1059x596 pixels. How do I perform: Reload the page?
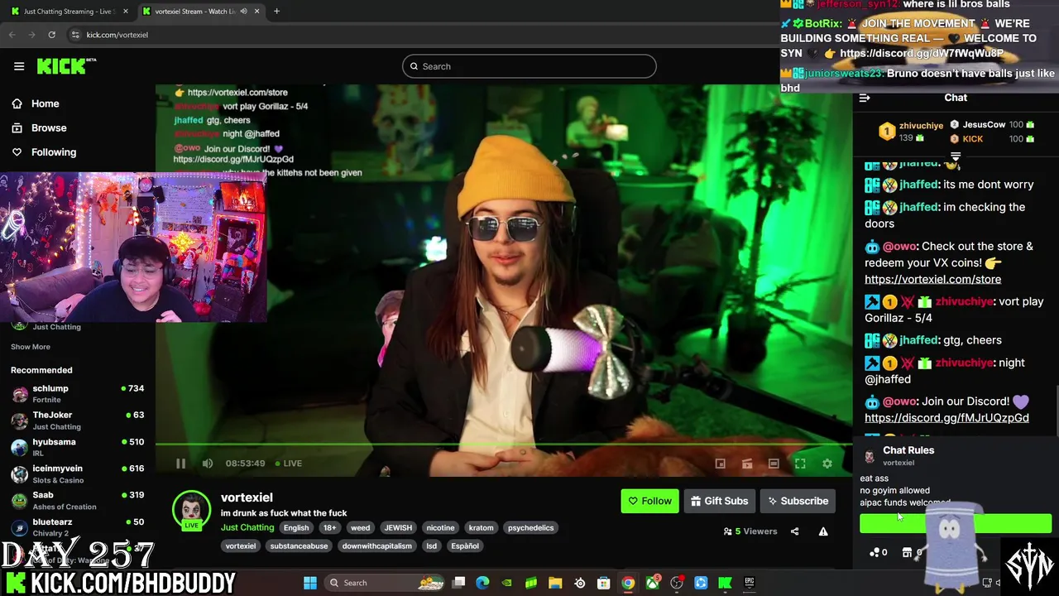[x=51, y=35]
